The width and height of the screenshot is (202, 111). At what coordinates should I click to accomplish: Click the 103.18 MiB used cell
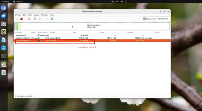[x=112, y=38]
